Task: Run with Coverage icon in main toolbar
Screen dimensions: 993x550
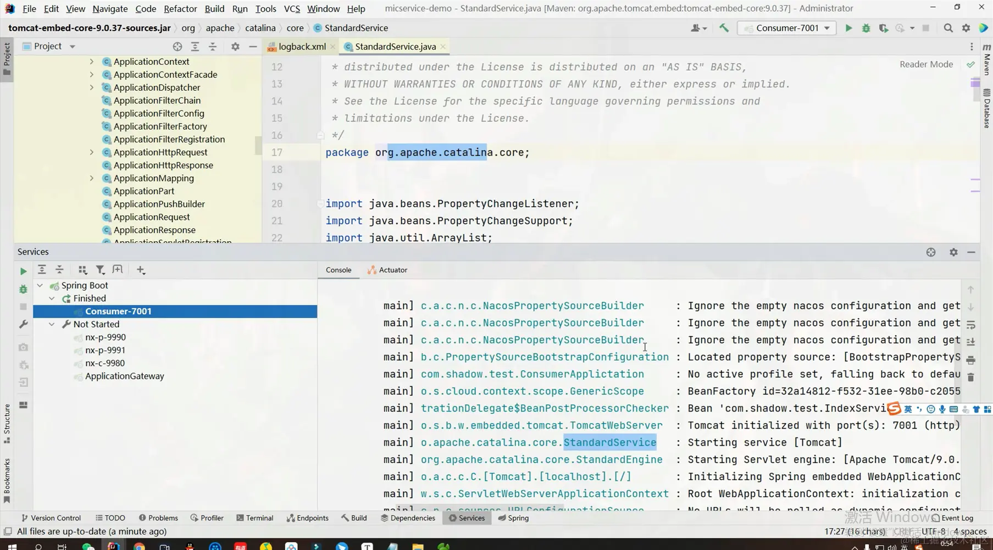Action: [x=884, y=28]
